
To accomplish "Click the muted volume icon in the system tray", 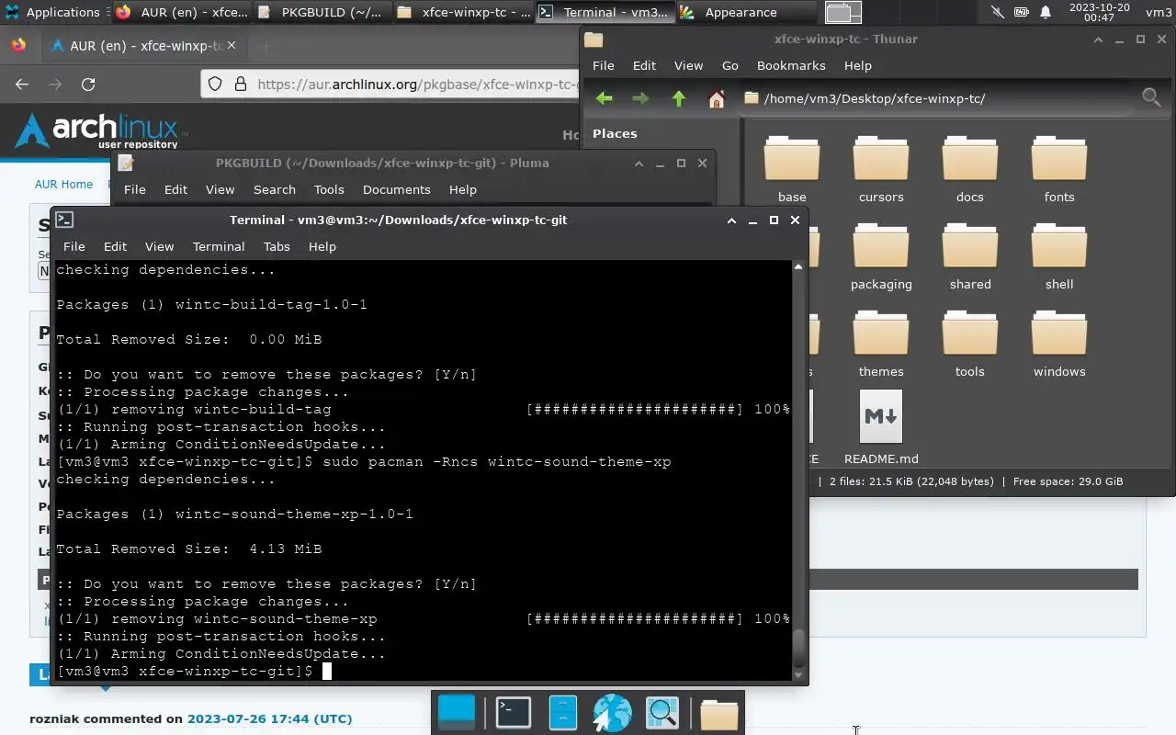I will tap(998, 12).
